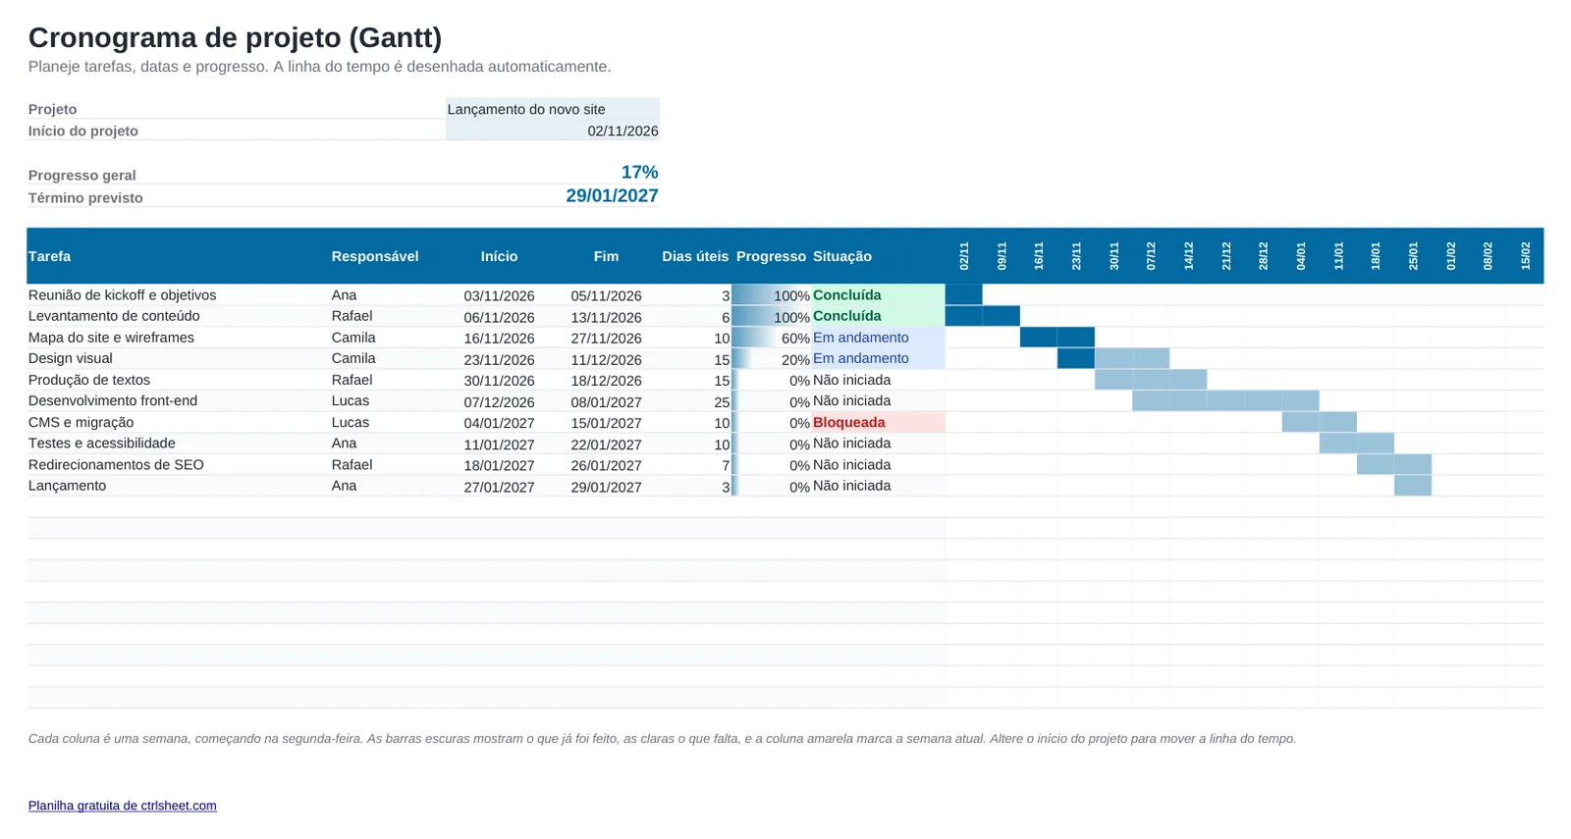Click the 07/12 week column header
The image size is (1571, 839).
pos(1151,256)
